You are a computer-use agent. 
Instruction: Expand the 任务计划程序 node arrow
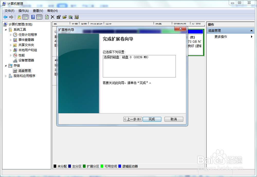tap(11, 35)
